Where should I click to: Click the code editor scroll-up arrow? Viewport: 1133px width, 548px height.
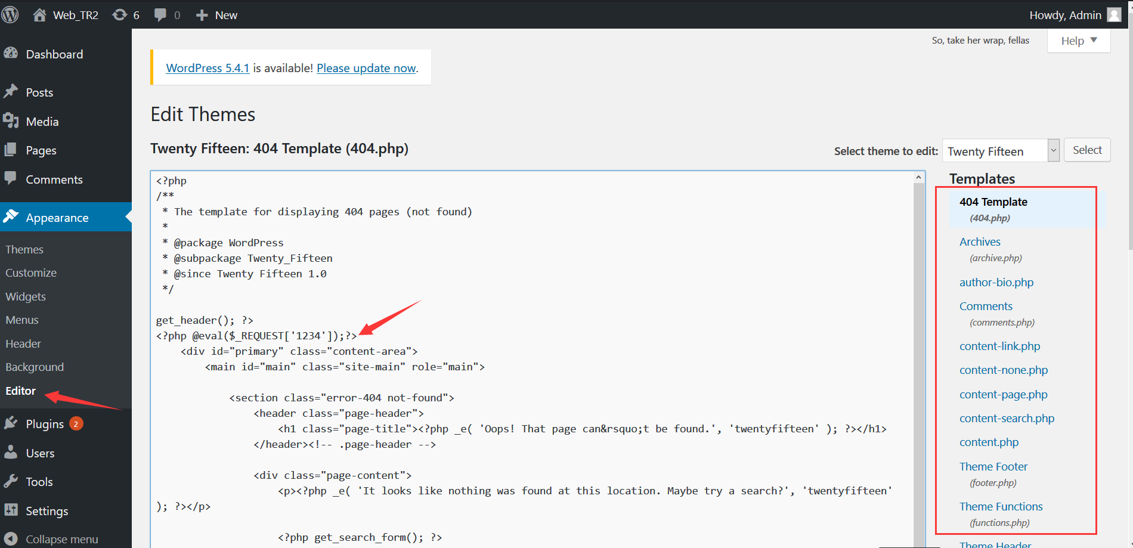pyautogui.click(x=919, y=177)
